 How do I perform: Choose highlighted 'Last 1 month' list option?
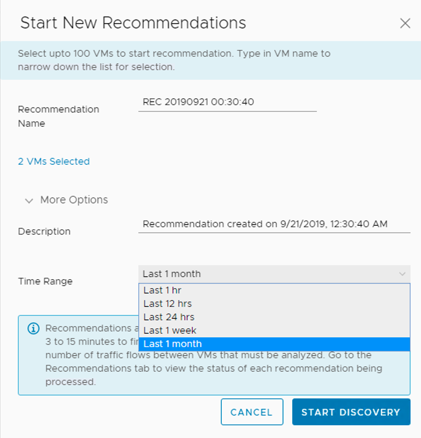(173, 344)
